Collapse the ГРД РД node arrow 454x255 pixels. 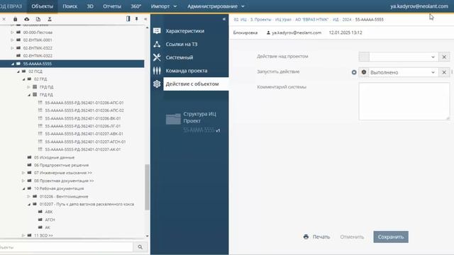[x=29, y=95]
